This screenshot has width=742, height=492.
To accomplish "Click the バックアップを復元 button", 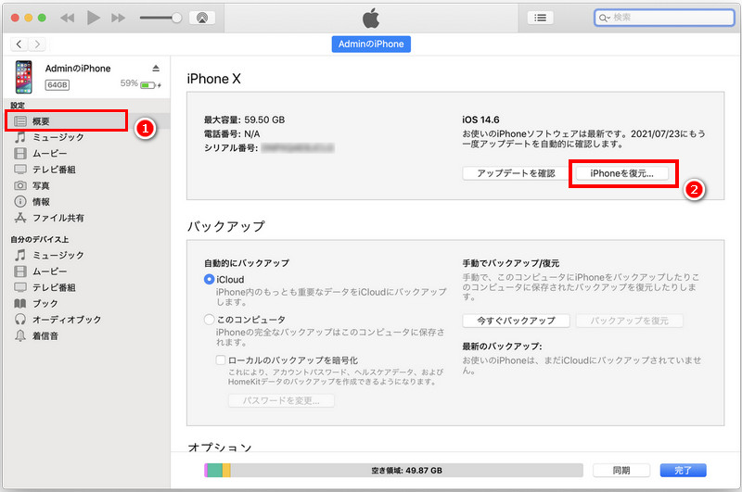I will 630,321.
